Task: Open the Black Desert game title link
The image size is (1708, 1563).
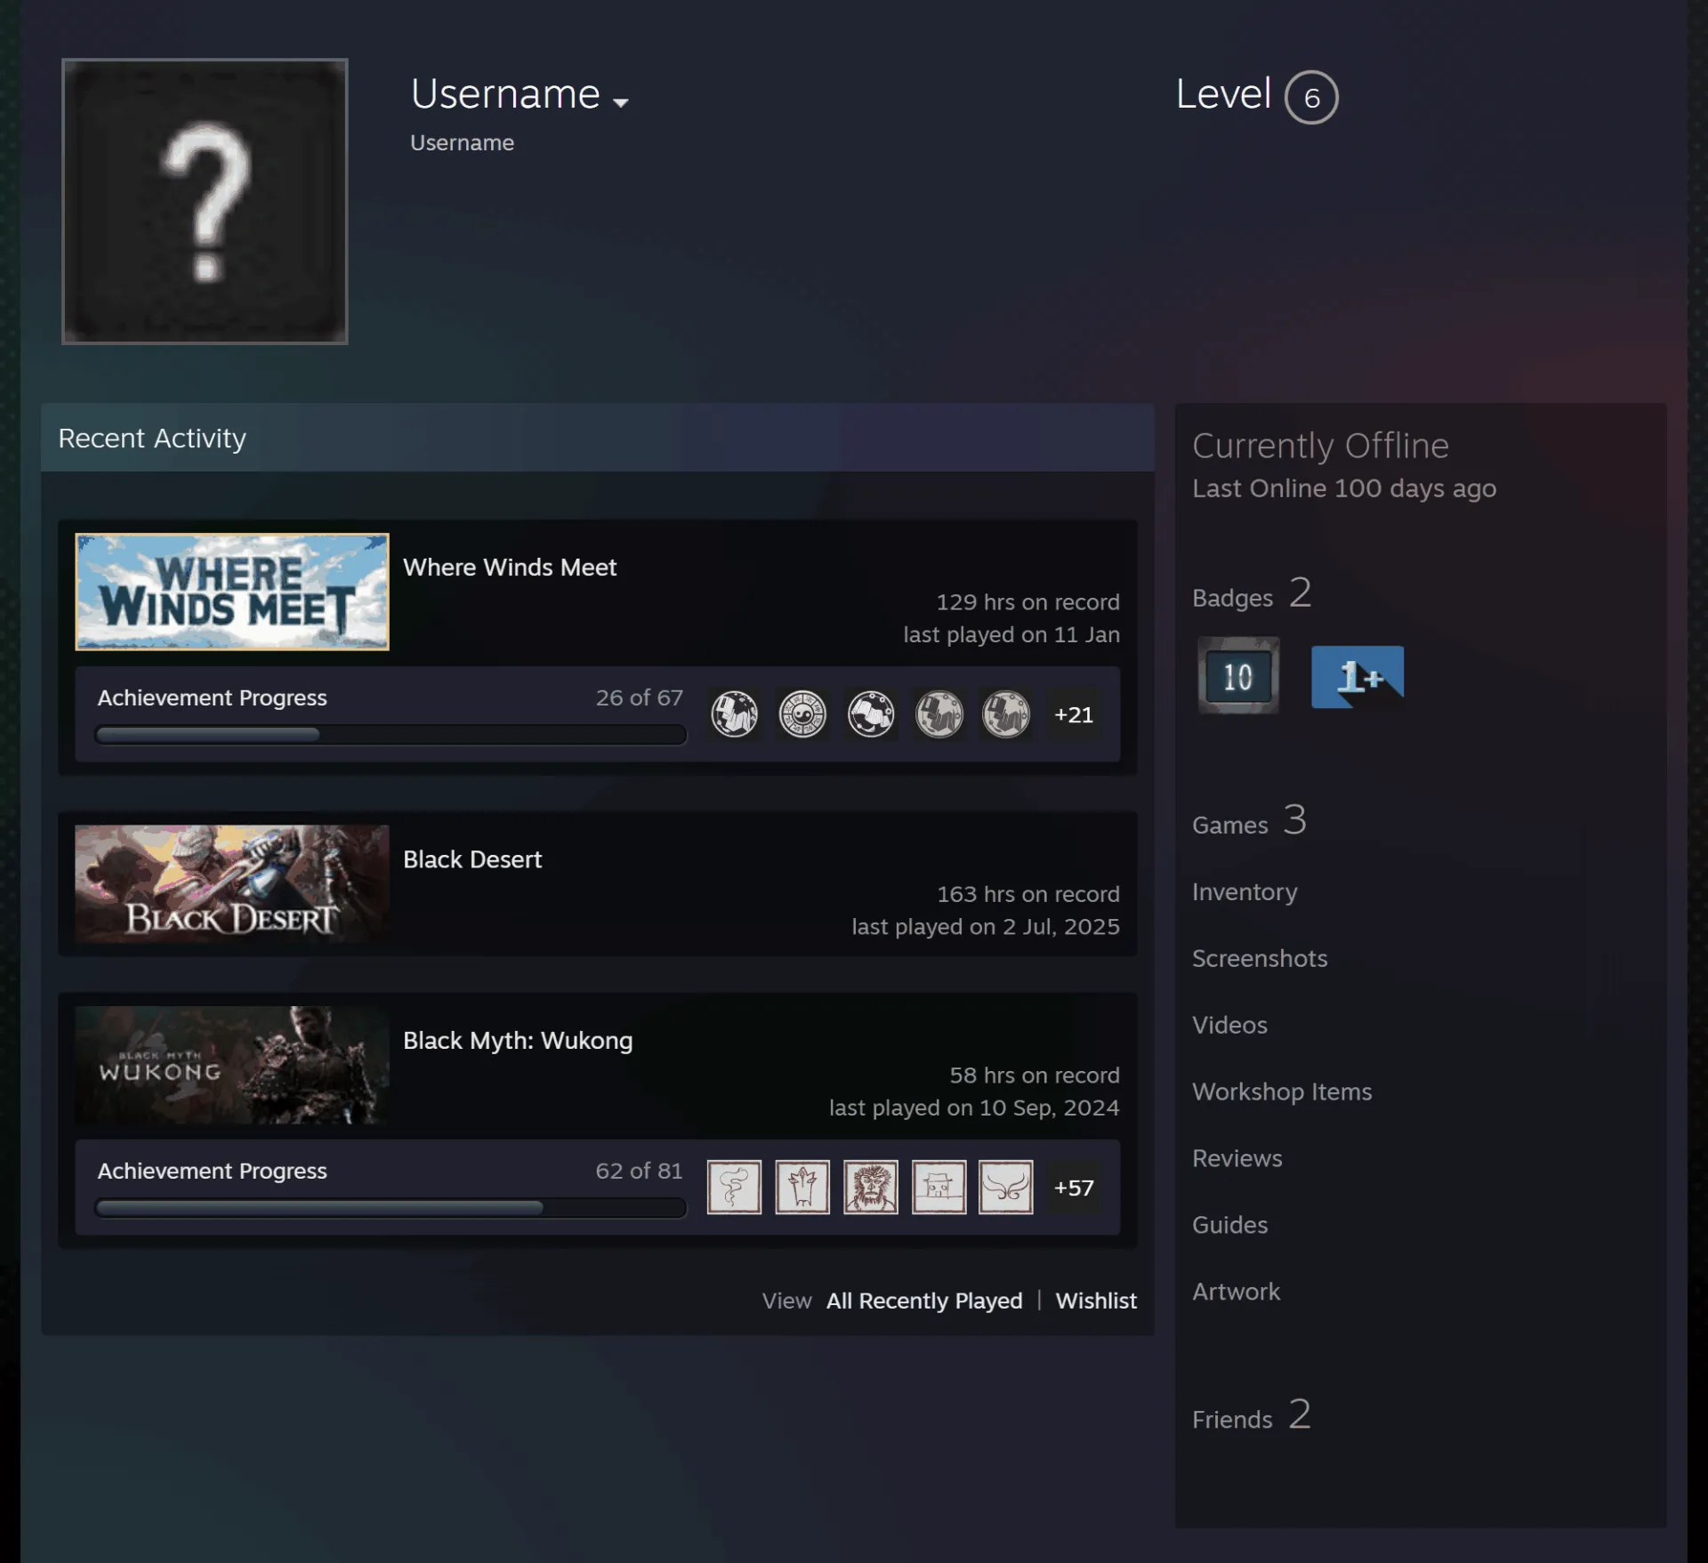Action: [x=472, y=859]
